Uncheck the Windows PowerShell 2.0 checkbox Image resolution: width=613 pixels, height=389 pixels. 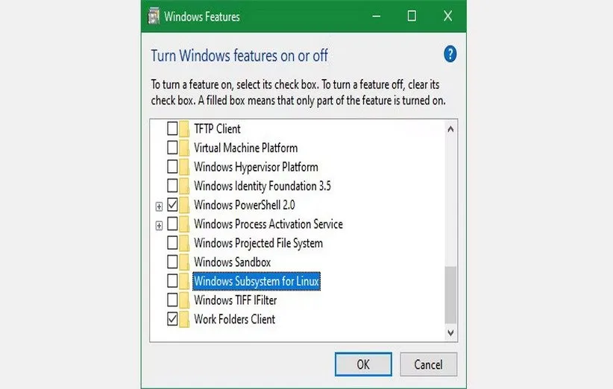click(172, 205)
